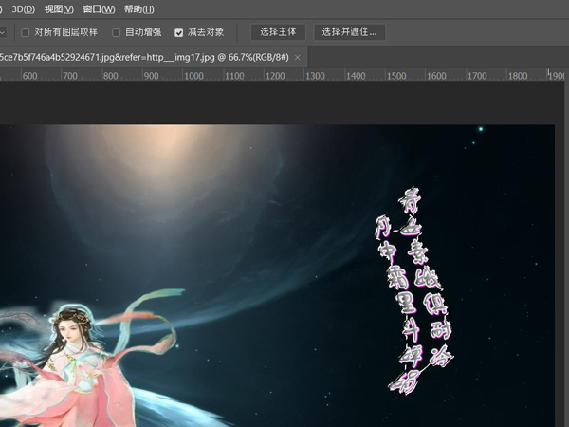Open the 帮助(H) menu
This screenshot has width=569, height=427.
(x=138, y=9)
